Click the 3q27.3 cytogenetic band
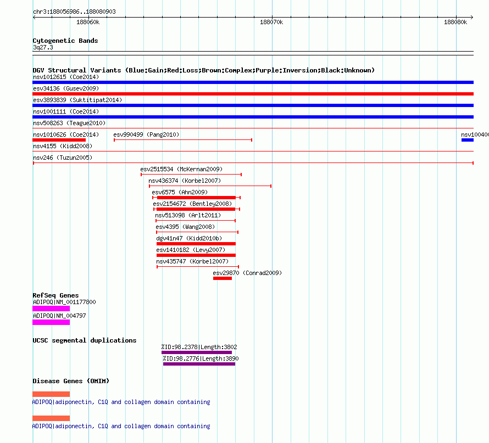Screen dimensions: 489x443 point(253,53)
